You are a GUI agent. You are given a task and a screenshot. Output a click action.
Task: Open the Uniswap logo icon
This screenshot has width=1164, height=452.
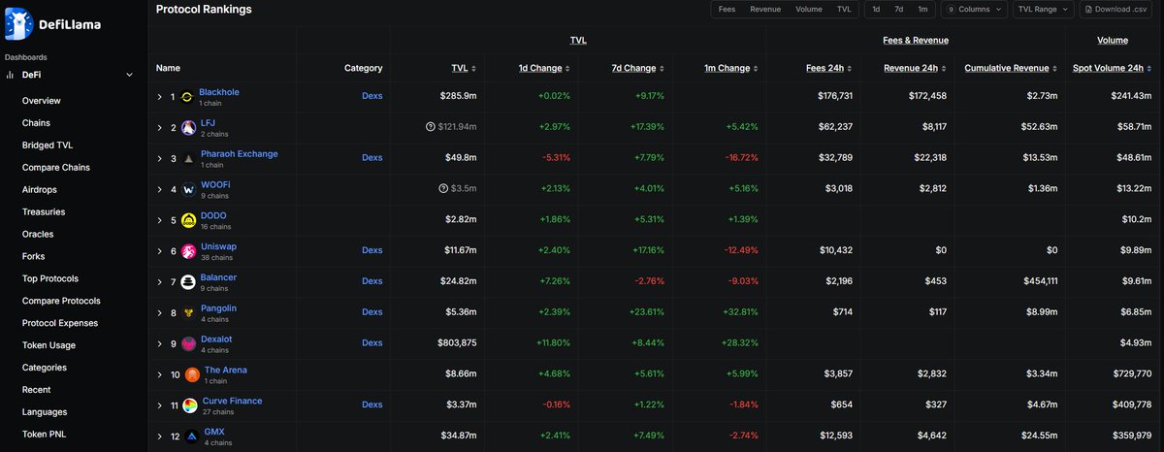pos(188,251)
